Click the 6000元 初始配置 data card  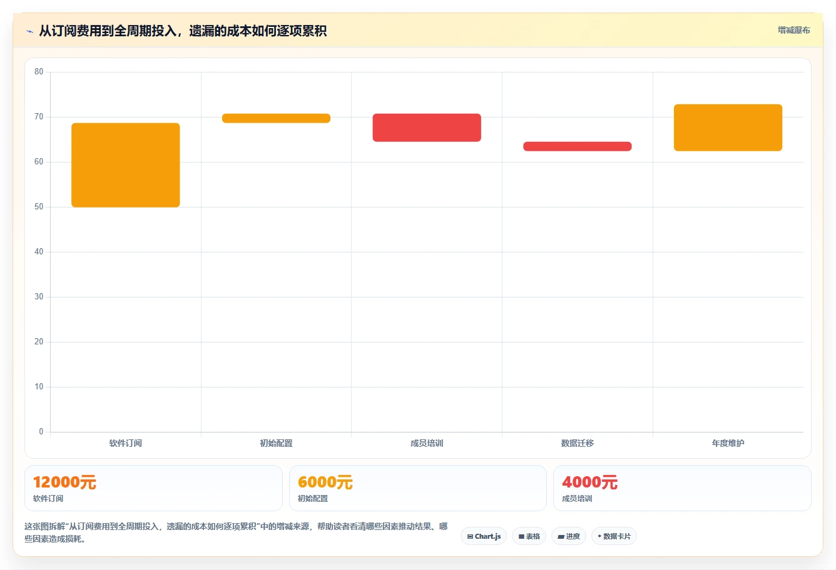[x=418, y=488]
